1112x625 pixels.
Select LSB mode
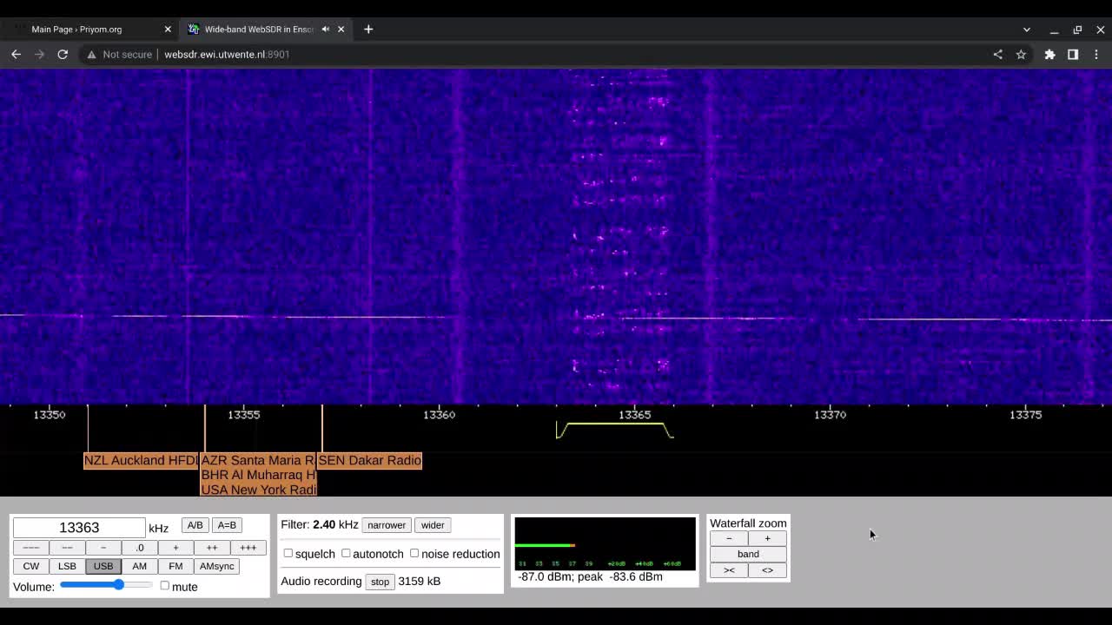(67, 566)
